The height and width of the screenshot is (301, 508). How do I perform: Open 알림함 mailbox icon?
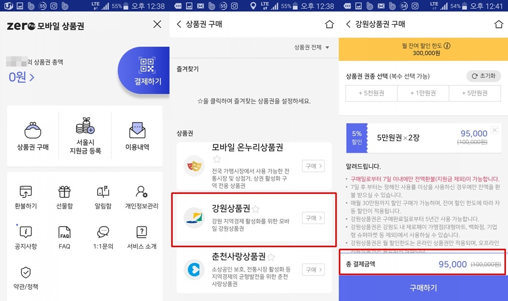[103, 191]
